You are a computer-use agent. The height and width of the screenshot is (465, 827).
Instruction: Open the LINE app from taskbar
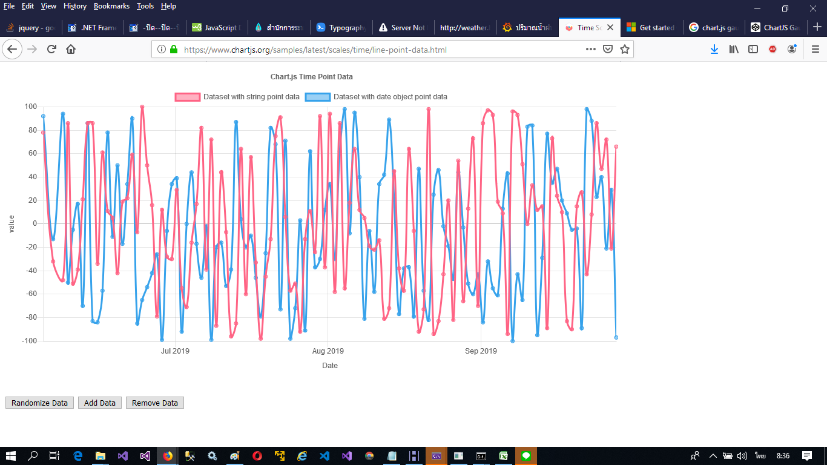(526, 456)
